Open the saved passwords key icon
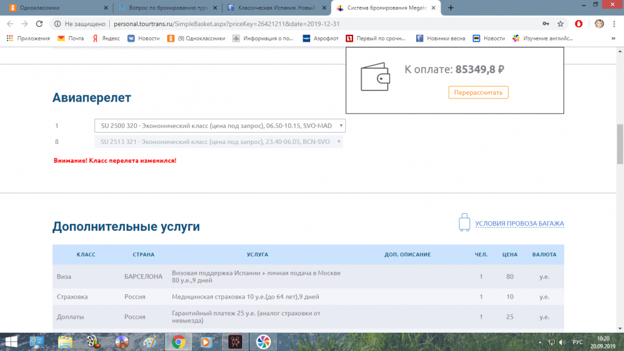This screenshot has width=624, height=351. click(x=546, y=24)
